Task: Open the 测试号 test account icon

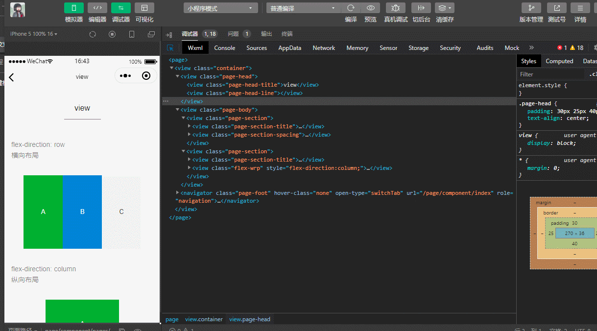Action: point(557,8)
